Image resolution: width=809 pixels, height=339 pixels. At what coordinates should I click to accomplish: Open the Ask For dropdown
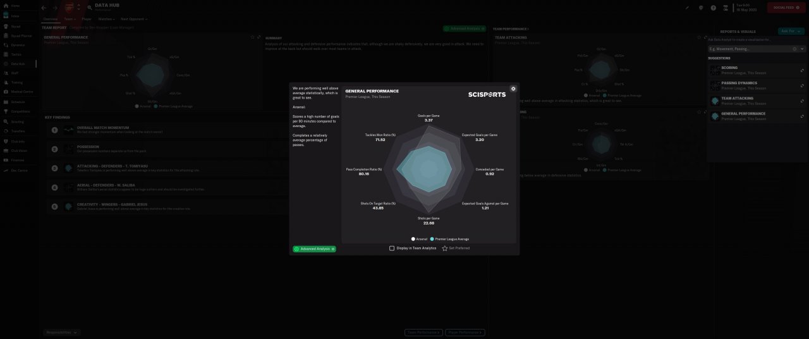click(x=791, y=31)
